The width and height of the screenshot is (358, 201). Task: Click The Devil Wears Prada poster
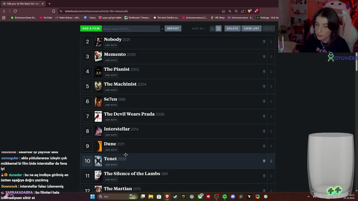[x=98, y=116]
